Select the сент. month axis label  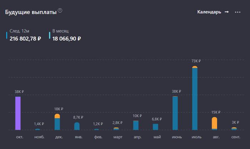tap(236, 137)
